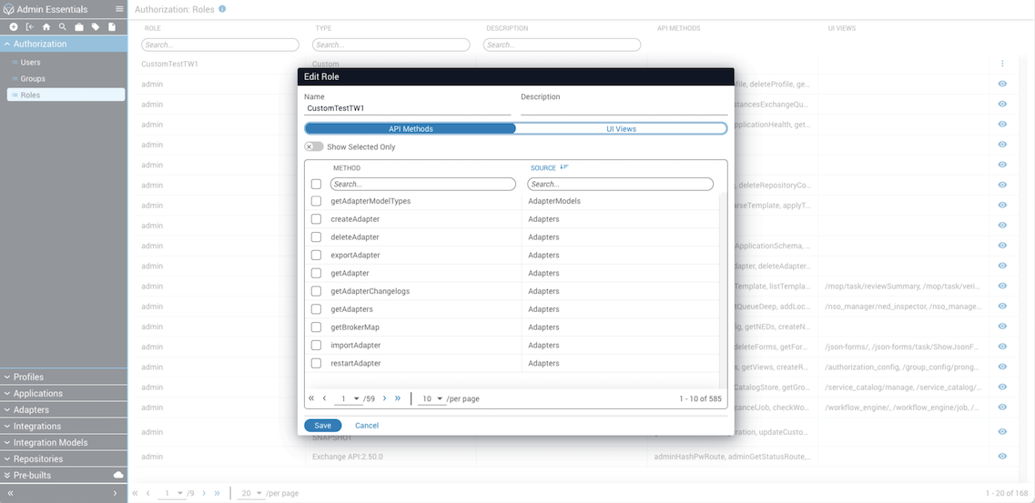Go to next page in Edit Role dialog
Viewport: 1035px width, 503px height.
point(384,398)
